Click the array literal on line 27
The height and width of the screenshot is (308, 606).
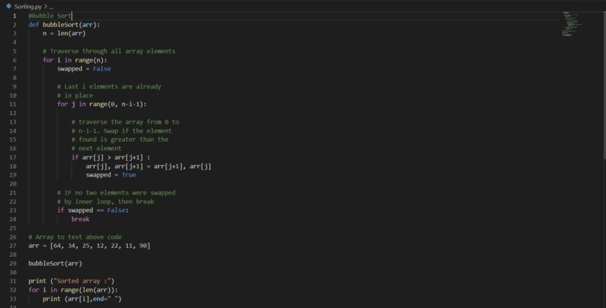click(x=100, y=246)
